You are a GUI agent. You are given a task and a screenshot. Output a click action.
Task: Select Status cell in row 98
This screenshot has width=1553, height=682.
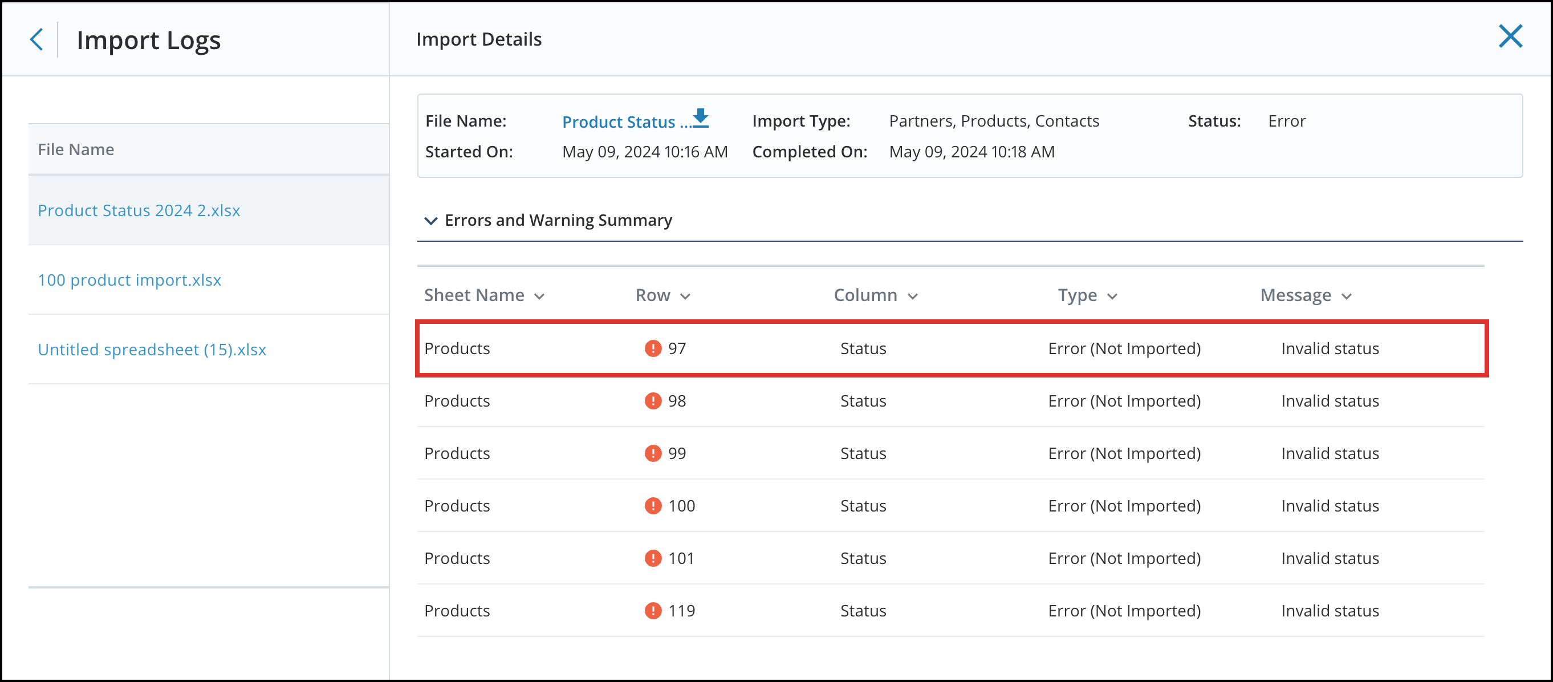coord(863,400)
